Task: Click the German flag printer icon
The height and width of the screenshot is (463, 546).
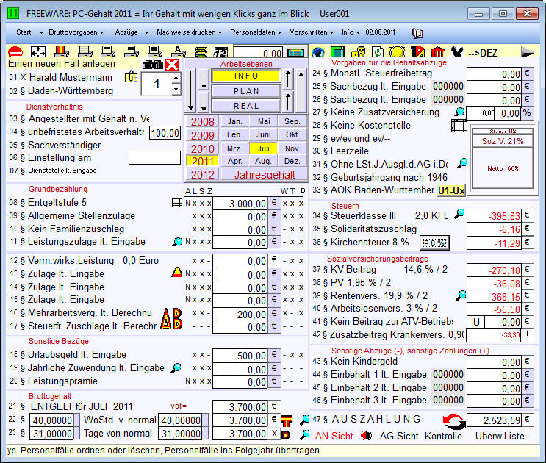Action: click(x=62, y=52)
